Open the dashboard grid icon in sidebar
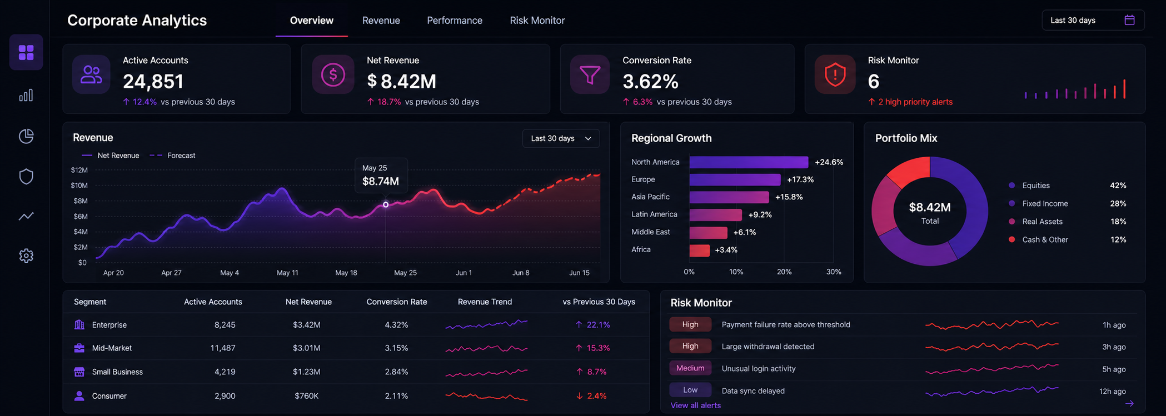1166x416 pixels. 26,52
